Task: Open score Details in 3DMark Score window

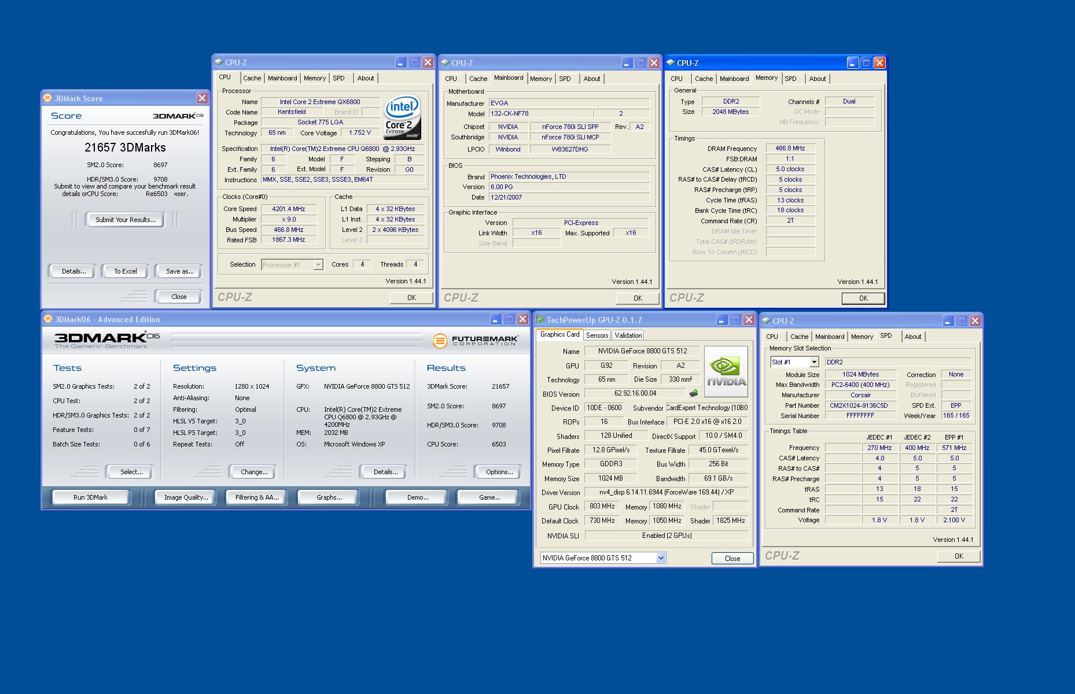Action: pyautogui.click(x=73, y=271)
